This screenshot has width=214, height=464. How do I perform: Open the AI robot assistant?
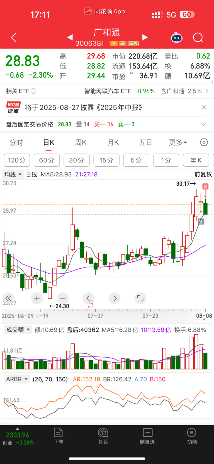(177, 37)
